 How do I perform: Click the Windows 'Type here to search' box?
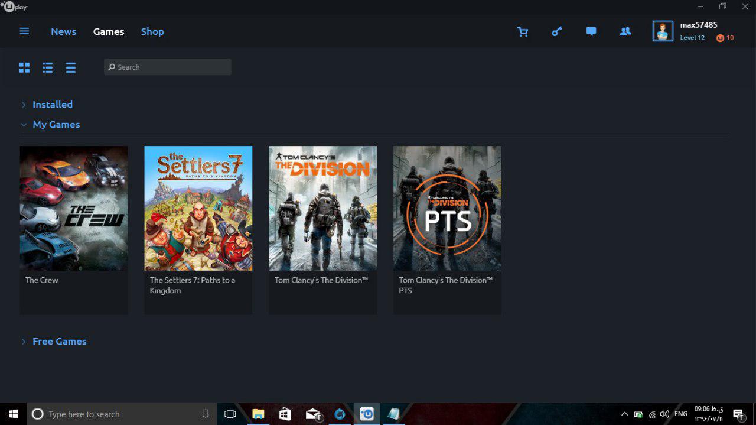click(121, 414)
